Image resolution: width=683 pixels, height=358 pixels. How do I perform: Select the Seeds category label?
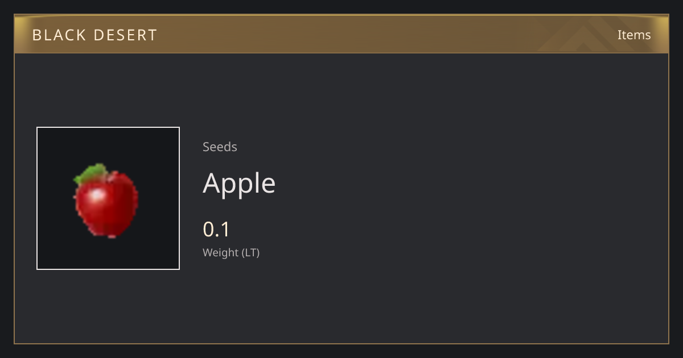click(220, 147)
